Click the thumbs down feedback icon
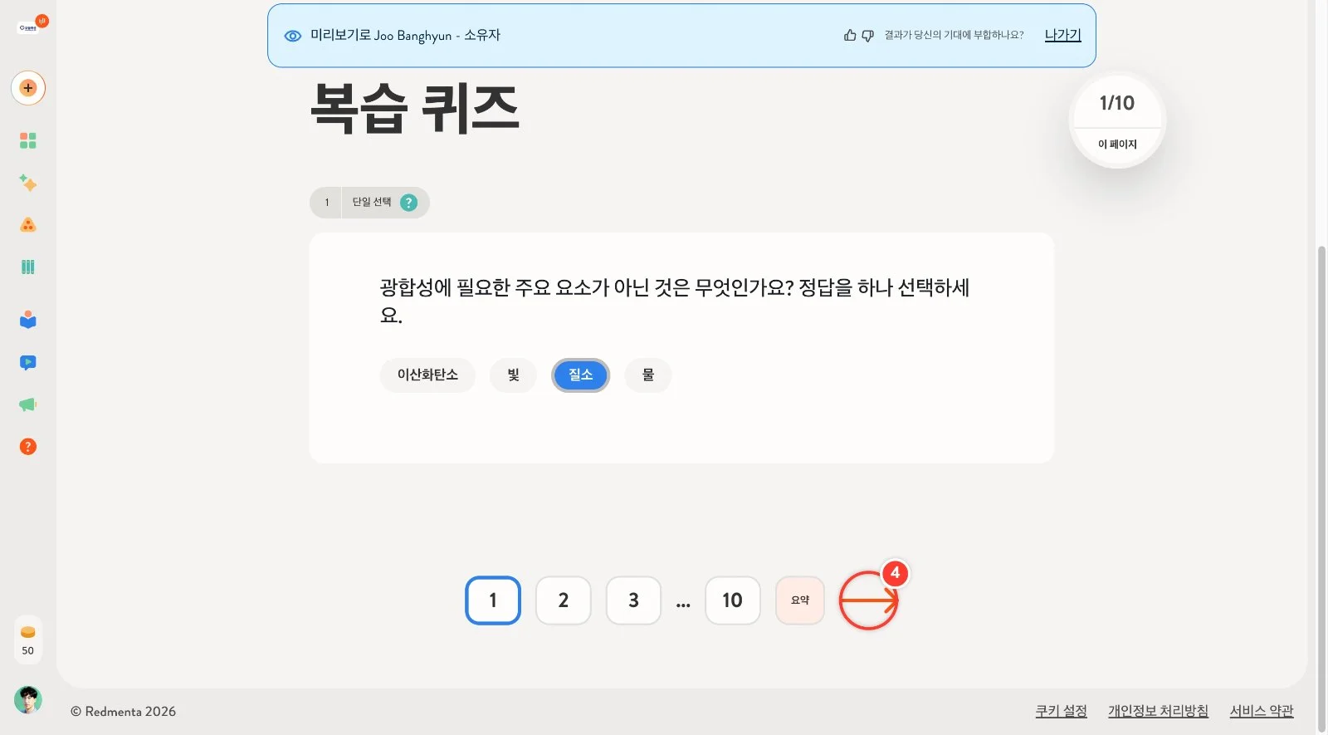Viewport: 1328px width, 735px height. [x=867, y=35]
